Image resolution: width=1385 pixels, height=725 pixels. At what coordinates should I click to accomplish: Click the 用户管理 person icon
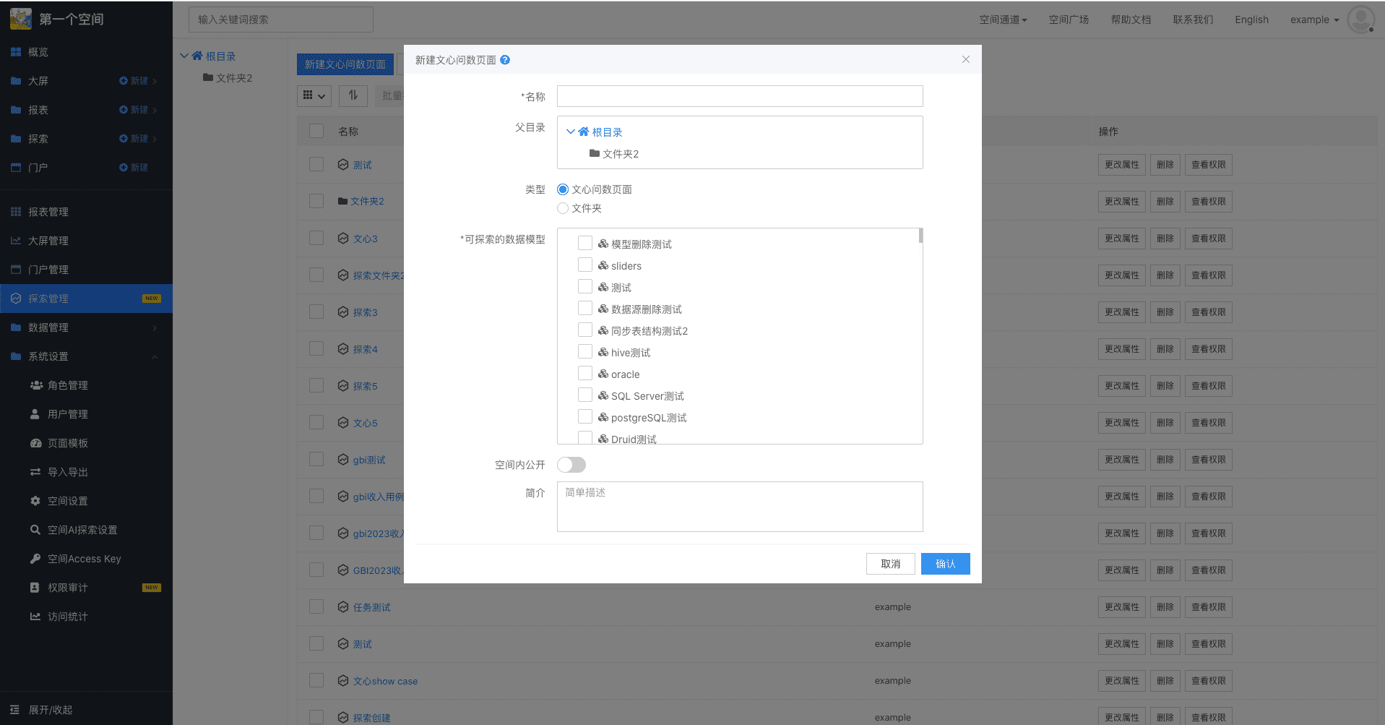pyautogui.click(x=35, y=414)
